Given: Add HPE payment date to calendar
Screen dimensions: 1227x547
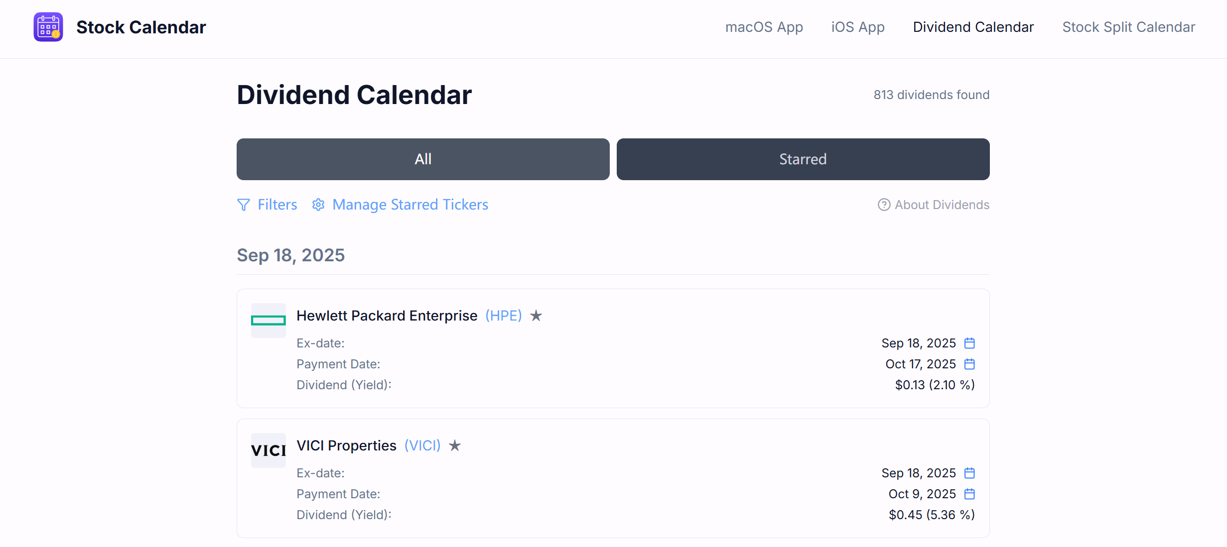Looking at the screenshot, I should point(969,364).
